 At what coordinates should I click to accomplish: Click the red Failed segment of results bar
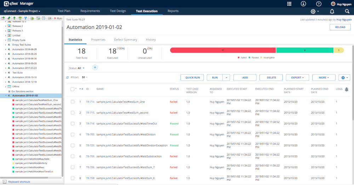[223, 50]
